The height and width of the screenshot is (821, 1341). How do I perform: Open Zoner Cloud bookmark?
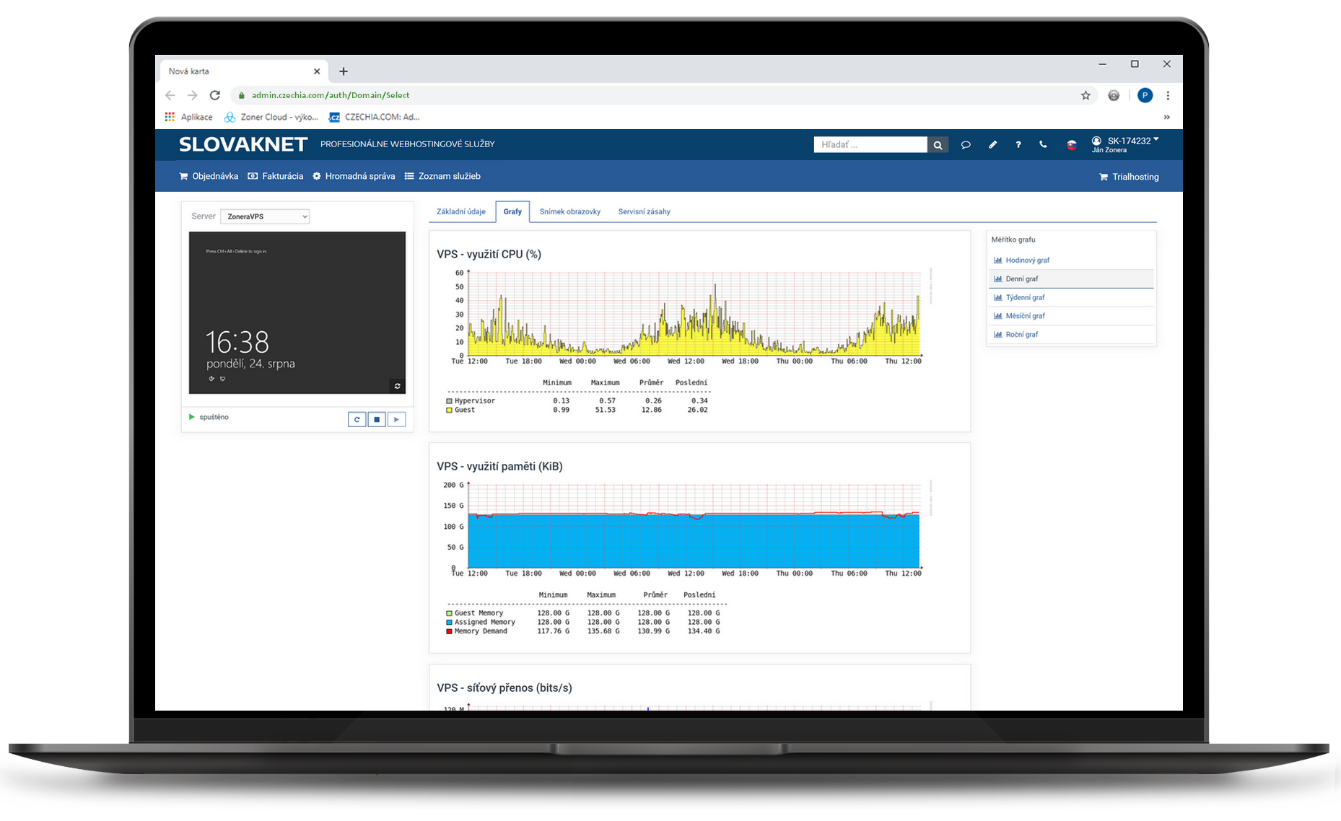pyautogui.click(x=271, y=117)
